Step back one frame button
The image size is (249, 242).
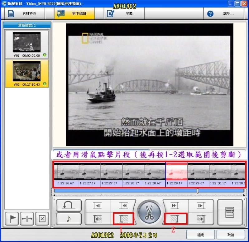[98, 206]
